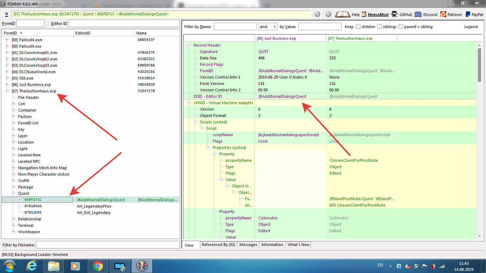Open the Messages tab
The image size is (486, 273).
point(248,245)
